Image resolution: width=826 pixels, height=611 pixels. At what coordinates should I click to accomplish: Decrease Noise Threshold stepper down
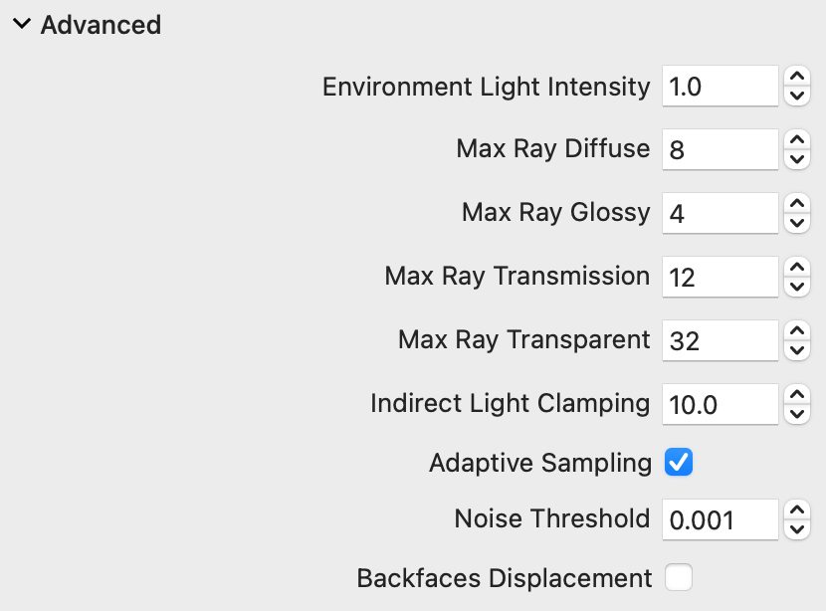click(796, 528)
